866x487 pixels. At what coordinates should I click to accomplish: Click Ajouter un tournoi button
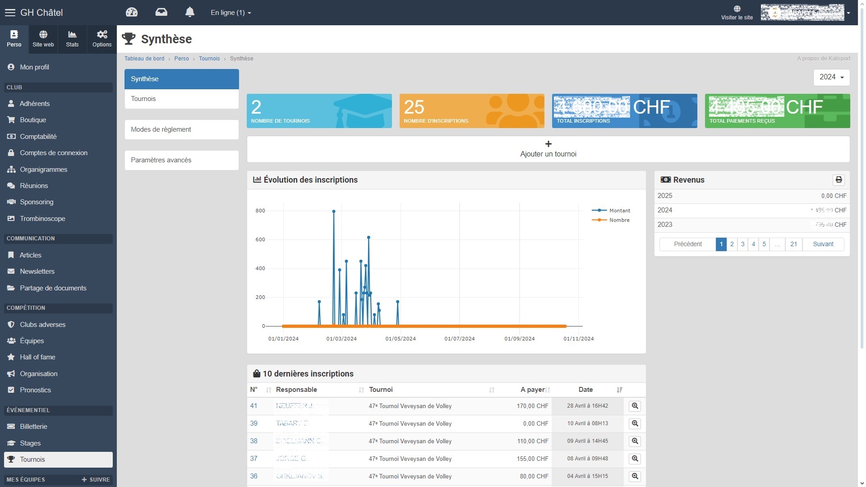(x=548, y=149)
